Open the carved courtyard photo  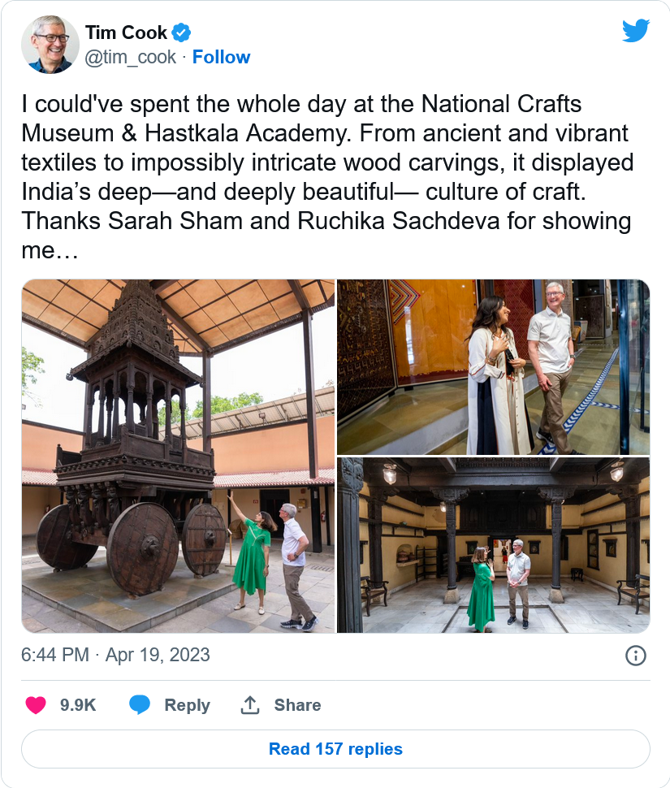point(493,545)
